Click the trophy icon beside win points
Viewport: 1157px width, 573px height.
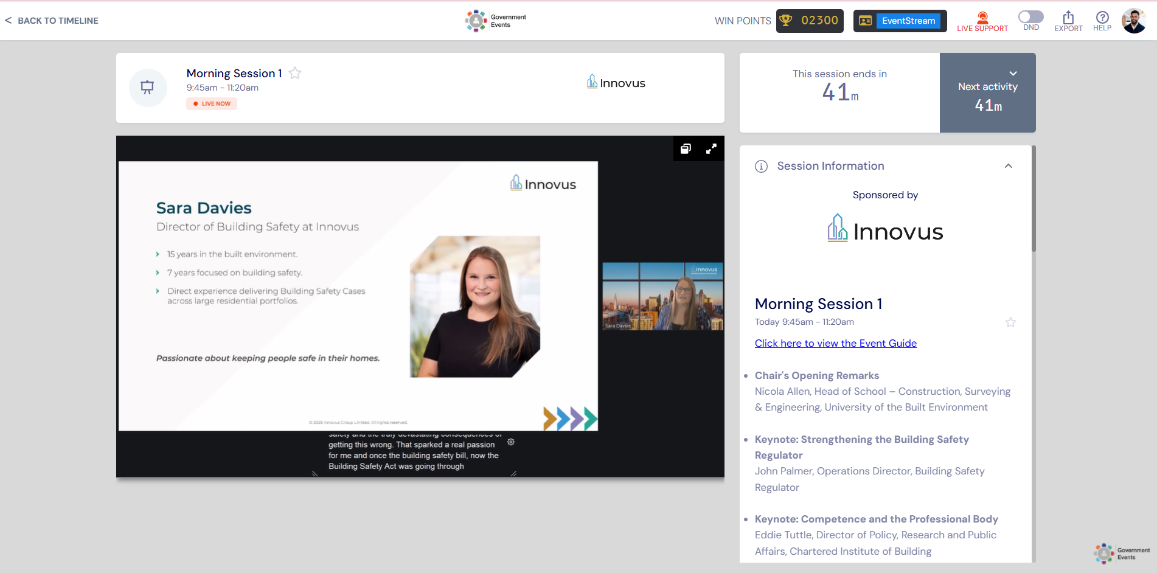pyautogui.click(x=786, y=21)
